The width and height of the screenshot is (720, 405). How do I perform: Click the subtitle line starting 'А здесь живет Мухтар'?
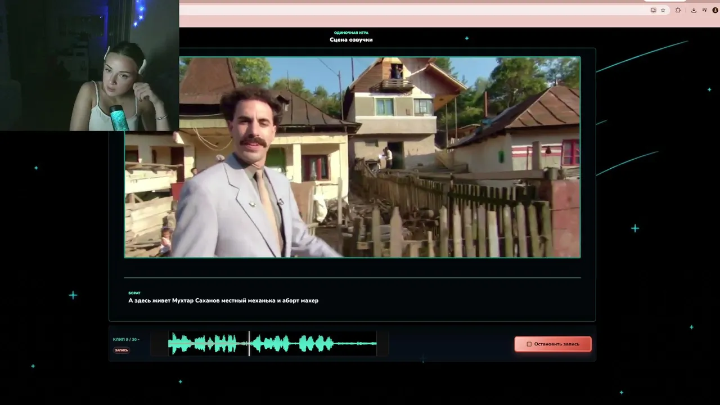223,300
